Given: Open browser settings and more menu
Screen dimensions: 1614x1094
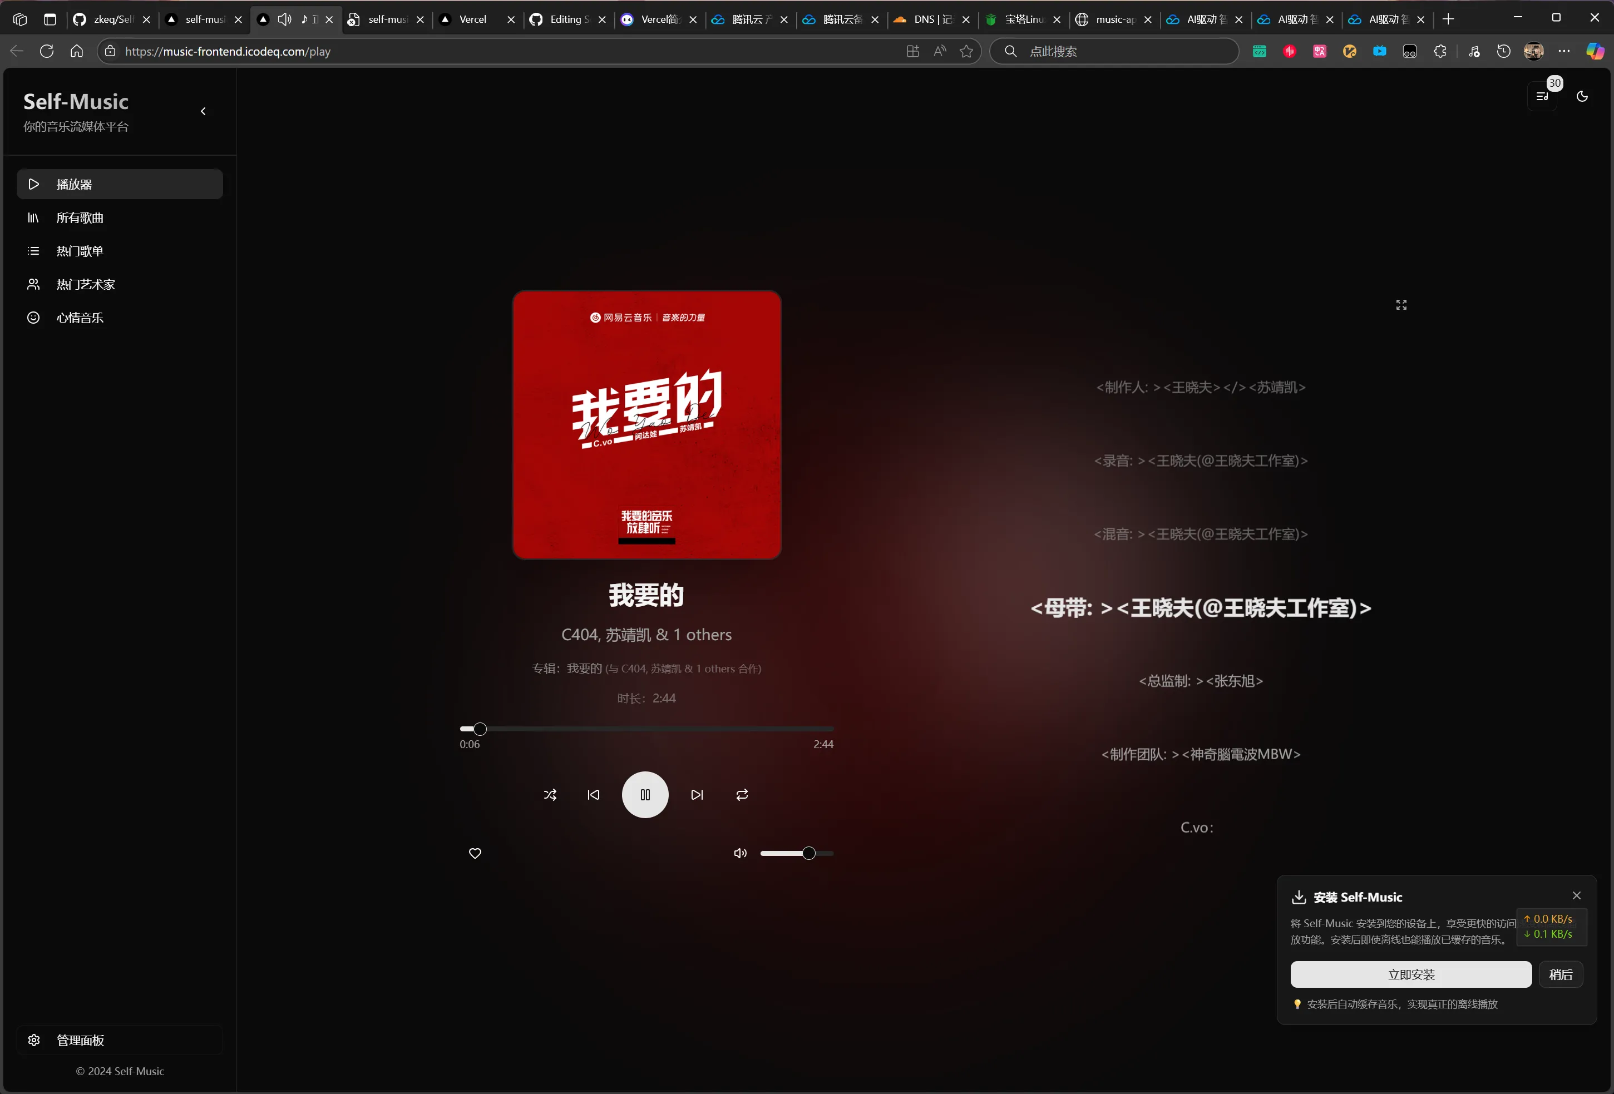Looking at the screenshot, I should (1564, 51).
